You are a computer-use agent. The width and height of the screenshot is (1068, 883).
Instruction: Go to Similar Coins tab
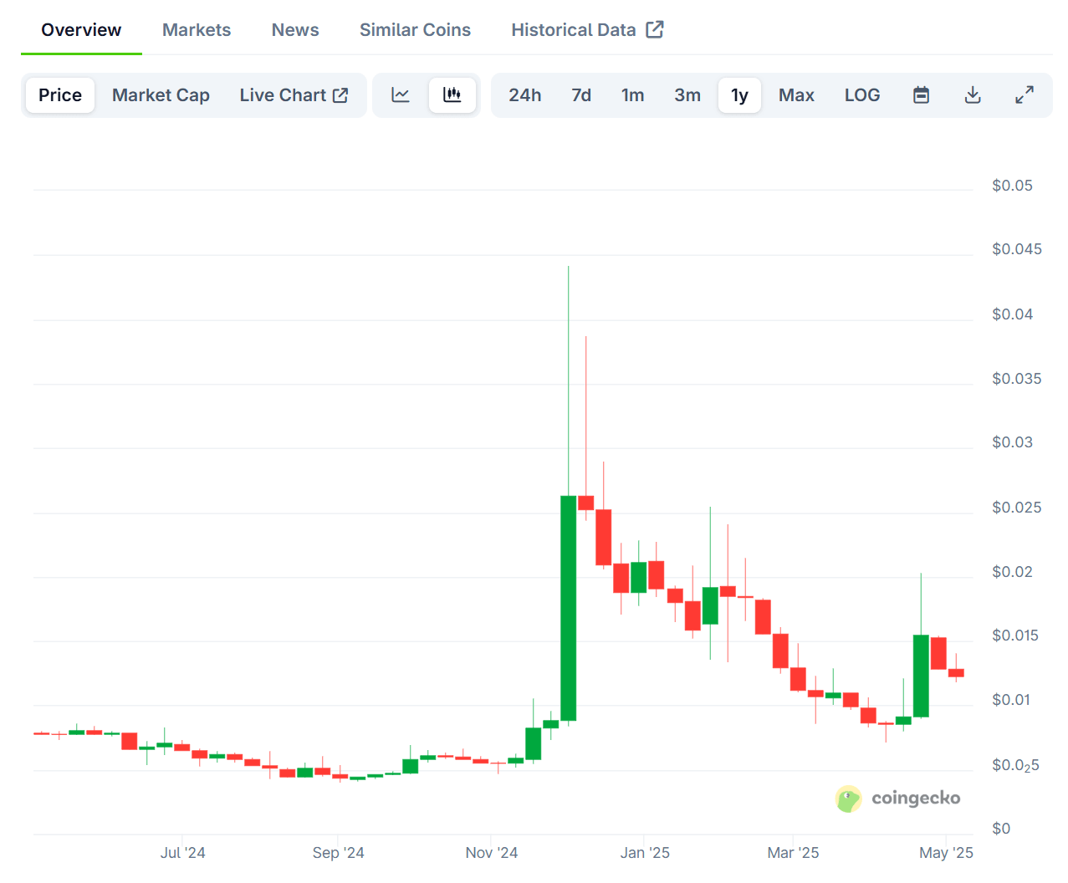pos(415,30)
